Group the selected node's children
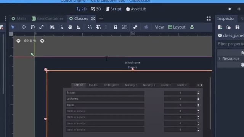The image size is (244, 137). pos(124,27)
